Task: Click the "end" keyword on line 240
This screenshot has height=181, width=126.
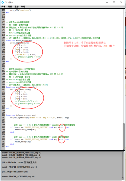Action: click(8, 13)
